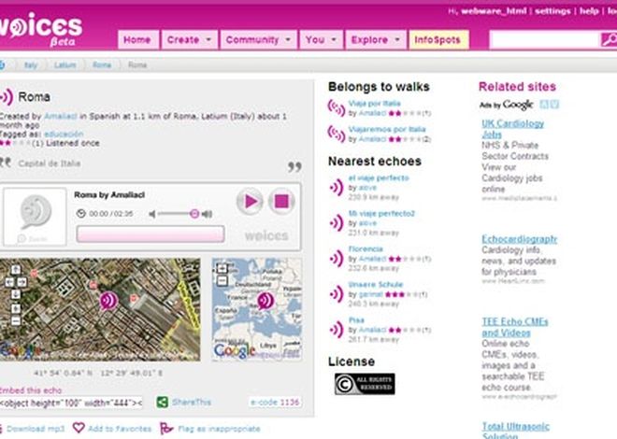Click the walk icon beside Viaje por Italia
This screenshot has width=617, height=439.
tap(337, 107)
